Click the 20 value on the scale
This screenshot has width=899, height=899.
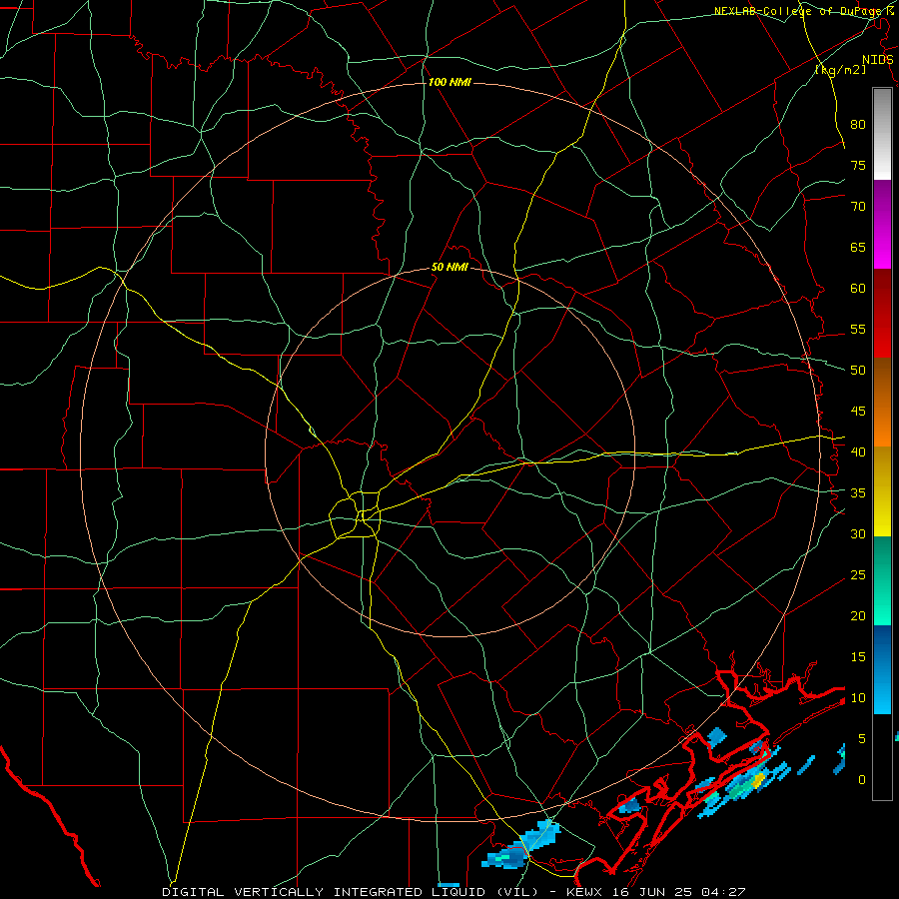[858, 615]
